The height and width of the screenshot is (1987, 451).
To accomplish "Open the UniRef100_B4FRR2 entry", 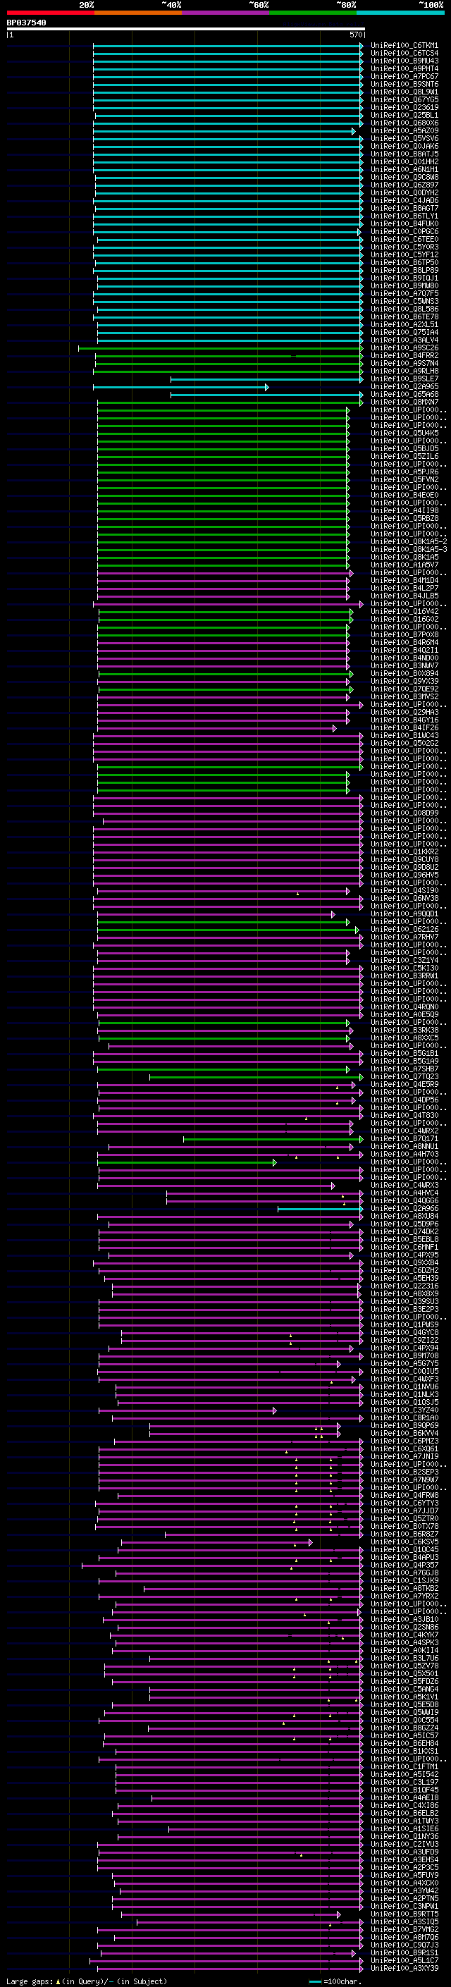I will click(404, 355).
